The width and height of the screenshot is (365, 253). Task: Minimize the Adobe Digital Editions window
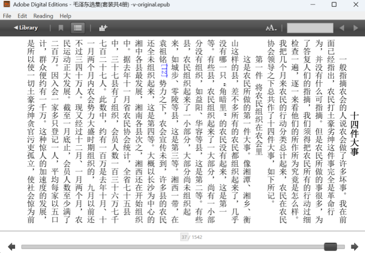point(312,4)
